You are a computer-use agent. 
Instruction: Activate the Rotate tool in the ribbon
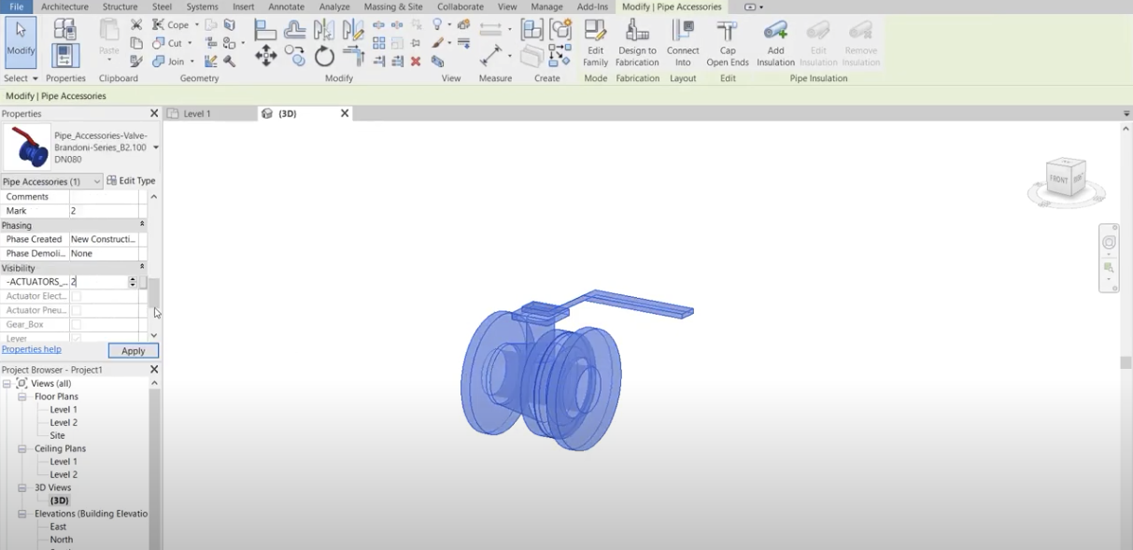coord(324,57)
